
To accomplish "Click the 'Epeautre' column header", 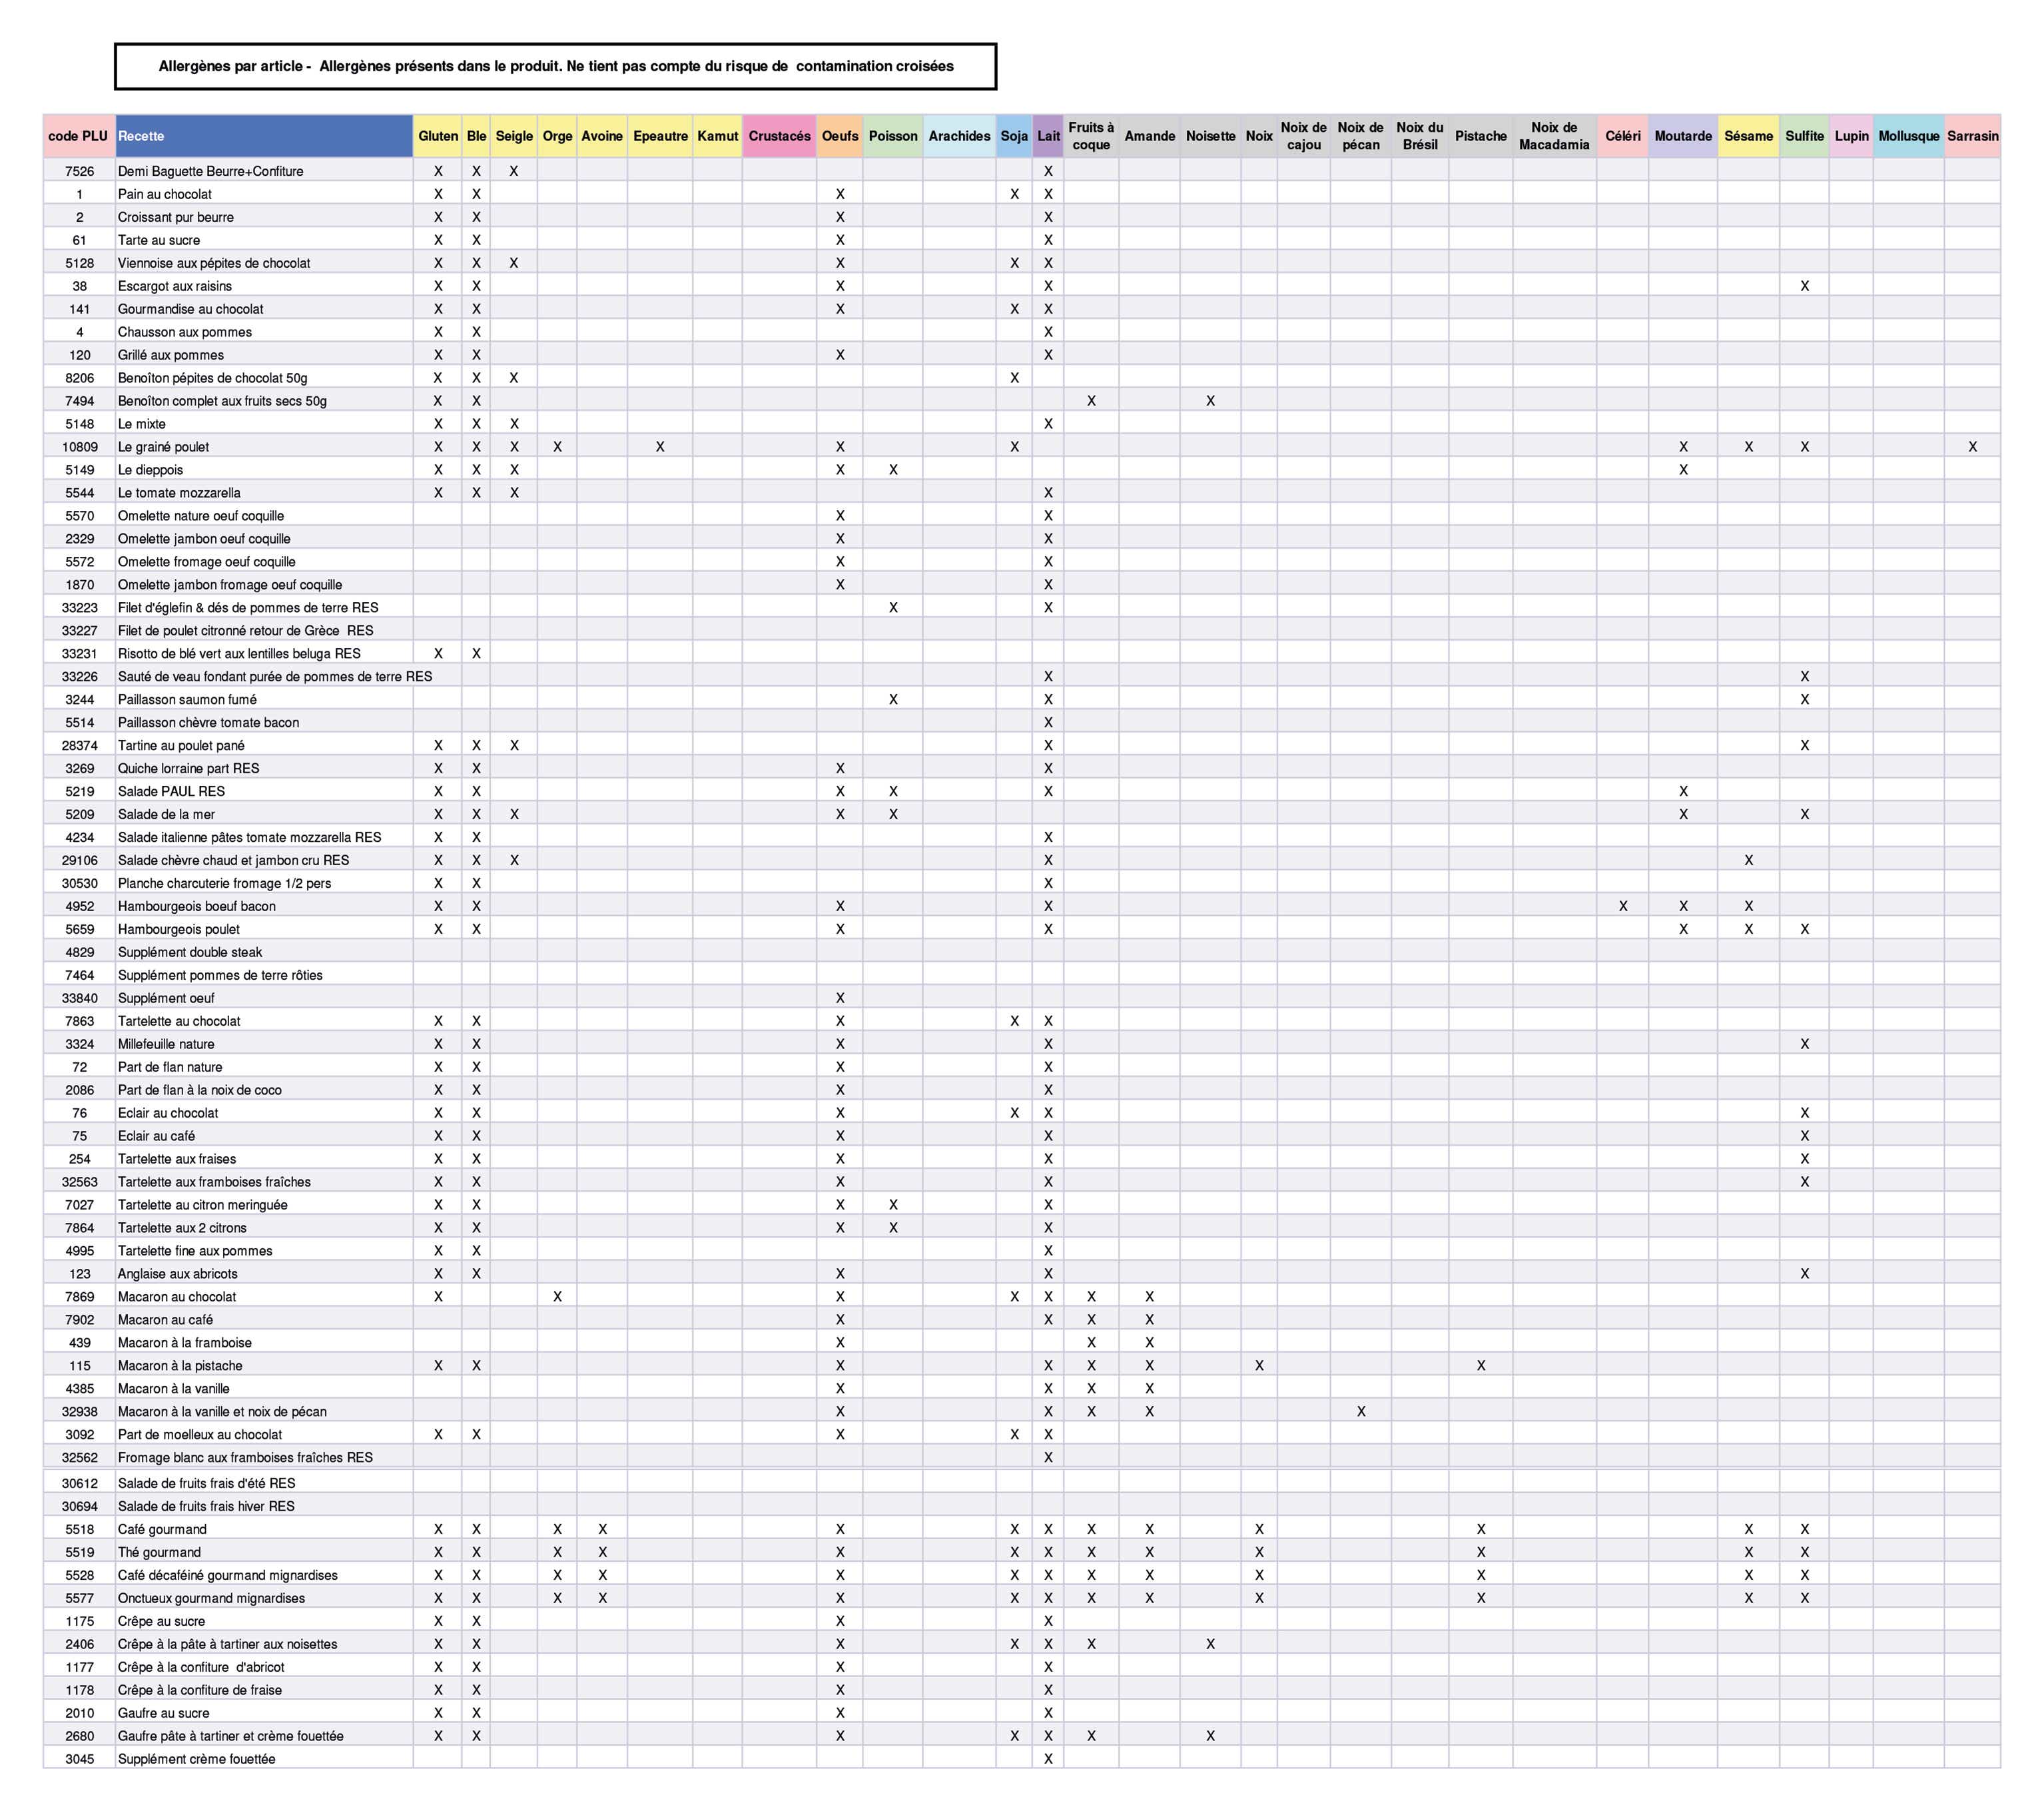I will point(660,136).
